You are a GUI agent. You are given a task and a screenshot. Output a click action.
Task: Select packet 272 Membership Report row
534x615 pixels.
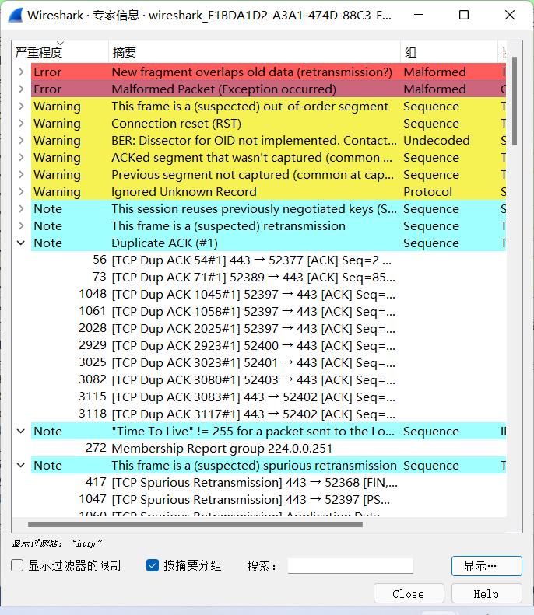(259, 448)
